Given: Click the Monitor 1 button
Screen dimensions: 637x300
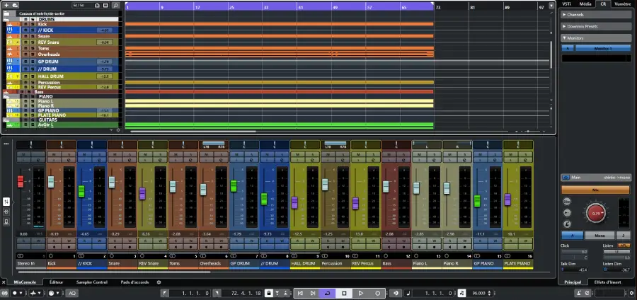Looking at the screenshot, I should [x=603, y=48].
